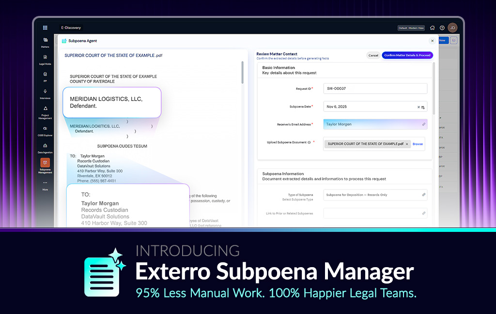Click the Receiver's Email Address field

click(x=375, y=124)
